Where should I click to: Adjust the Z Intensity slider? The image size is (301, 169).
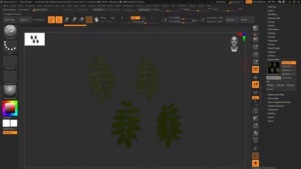pyautogui.click(x=144, y=22)
